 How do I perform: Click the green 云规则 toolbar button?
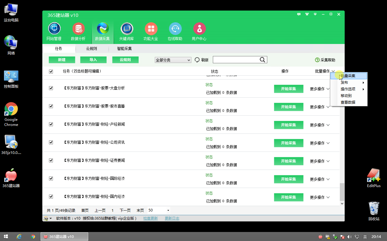[125, 60]
